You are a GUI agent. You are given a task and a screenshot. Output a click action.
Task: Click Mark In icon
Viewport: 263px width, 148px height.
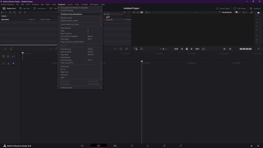224,49
